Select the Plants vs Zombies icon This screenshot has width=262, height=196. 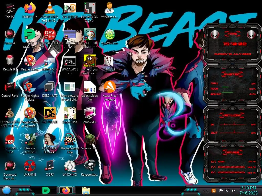(30, 139)
